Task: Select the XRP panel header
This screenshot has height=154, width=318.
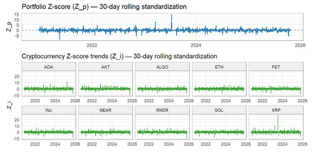Action: [x=276, y=110]
